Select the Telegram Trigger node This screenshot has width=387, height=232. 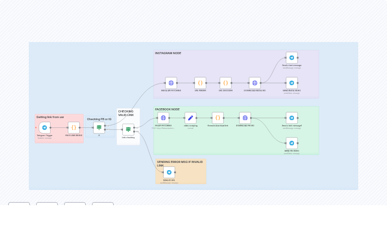click(44, 127)
